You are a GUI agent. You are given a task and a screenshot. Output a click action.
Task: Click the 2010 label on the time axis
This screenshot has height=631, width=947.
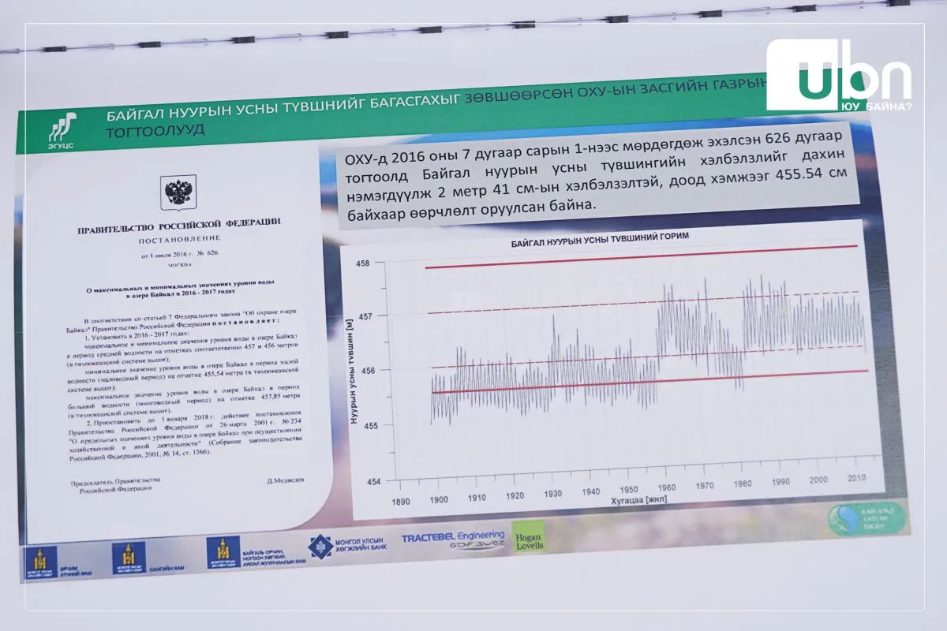pyautogui.click(x=857, y=478)
